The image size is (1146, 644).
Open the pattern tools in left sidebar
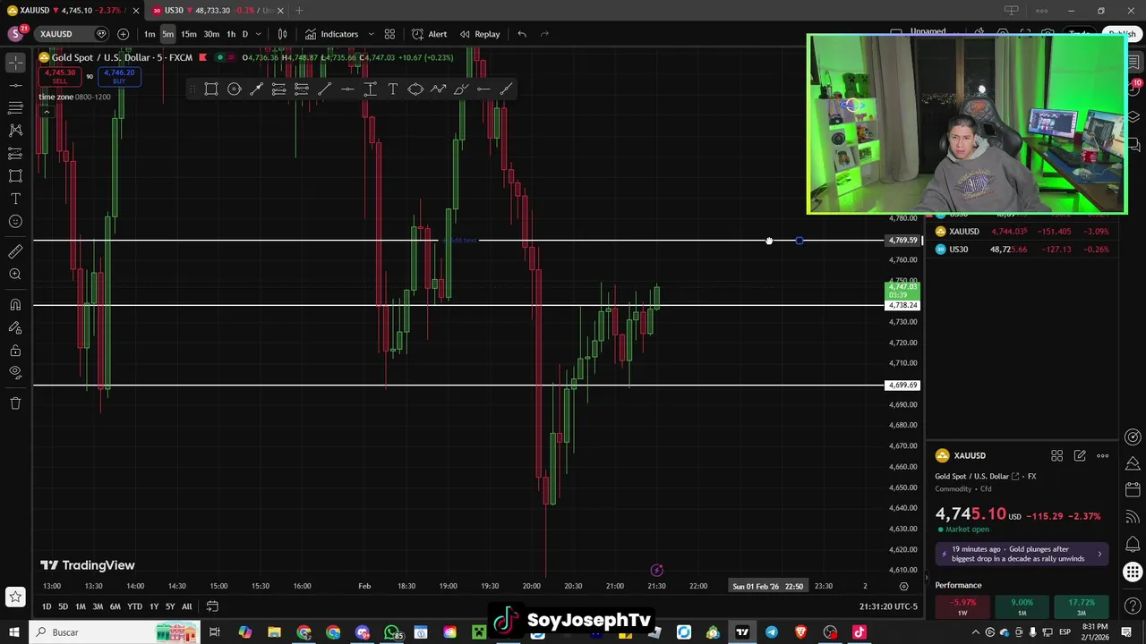pos(15,130)
